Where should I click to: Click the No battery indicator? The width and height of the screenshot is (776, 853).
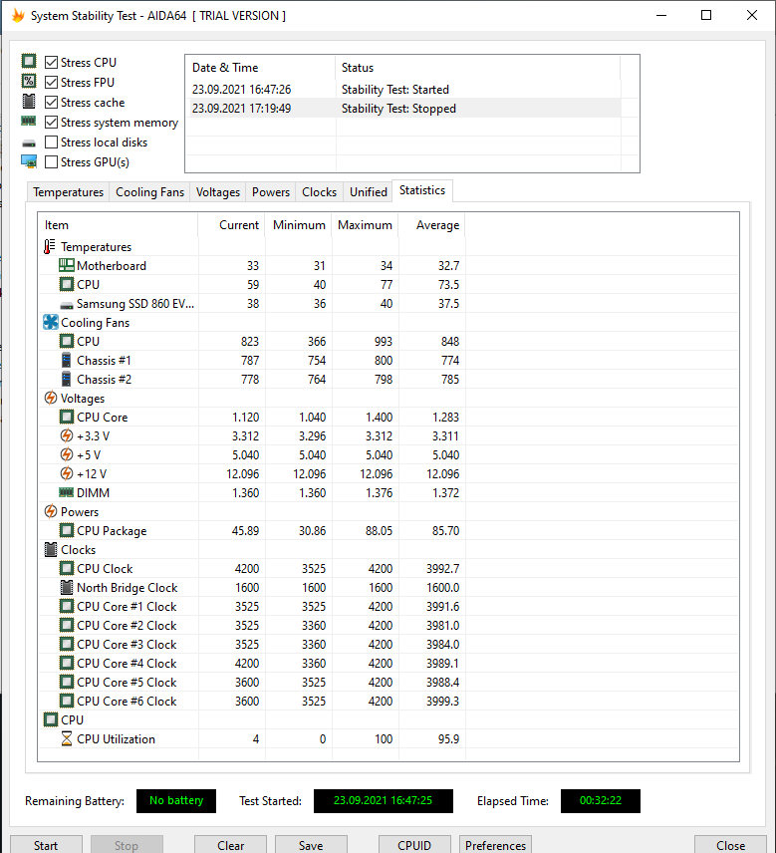point(176,801)
